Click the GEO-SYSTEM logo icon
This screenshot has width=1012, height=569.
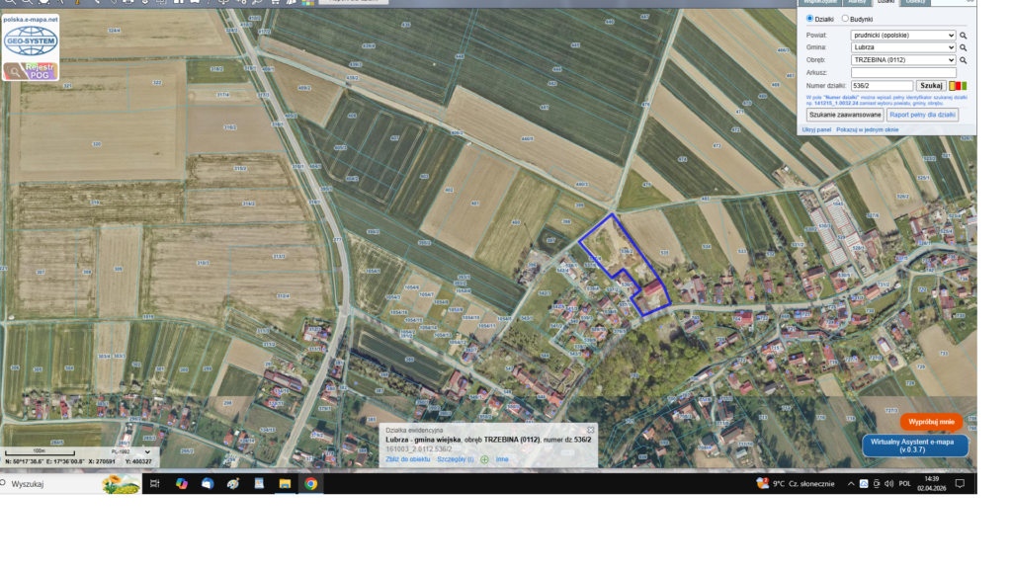[31, 40]
